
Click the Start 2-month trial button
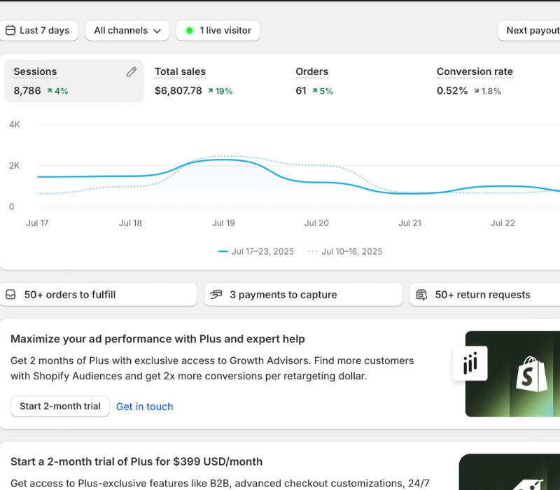click(x=60, y=406)
